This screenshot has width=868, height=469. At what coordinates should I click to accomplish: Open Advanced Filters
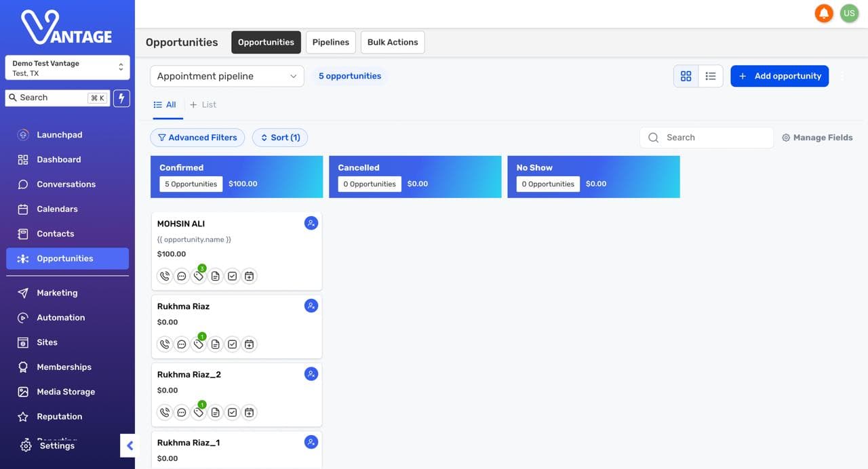(x=197, y=138)
